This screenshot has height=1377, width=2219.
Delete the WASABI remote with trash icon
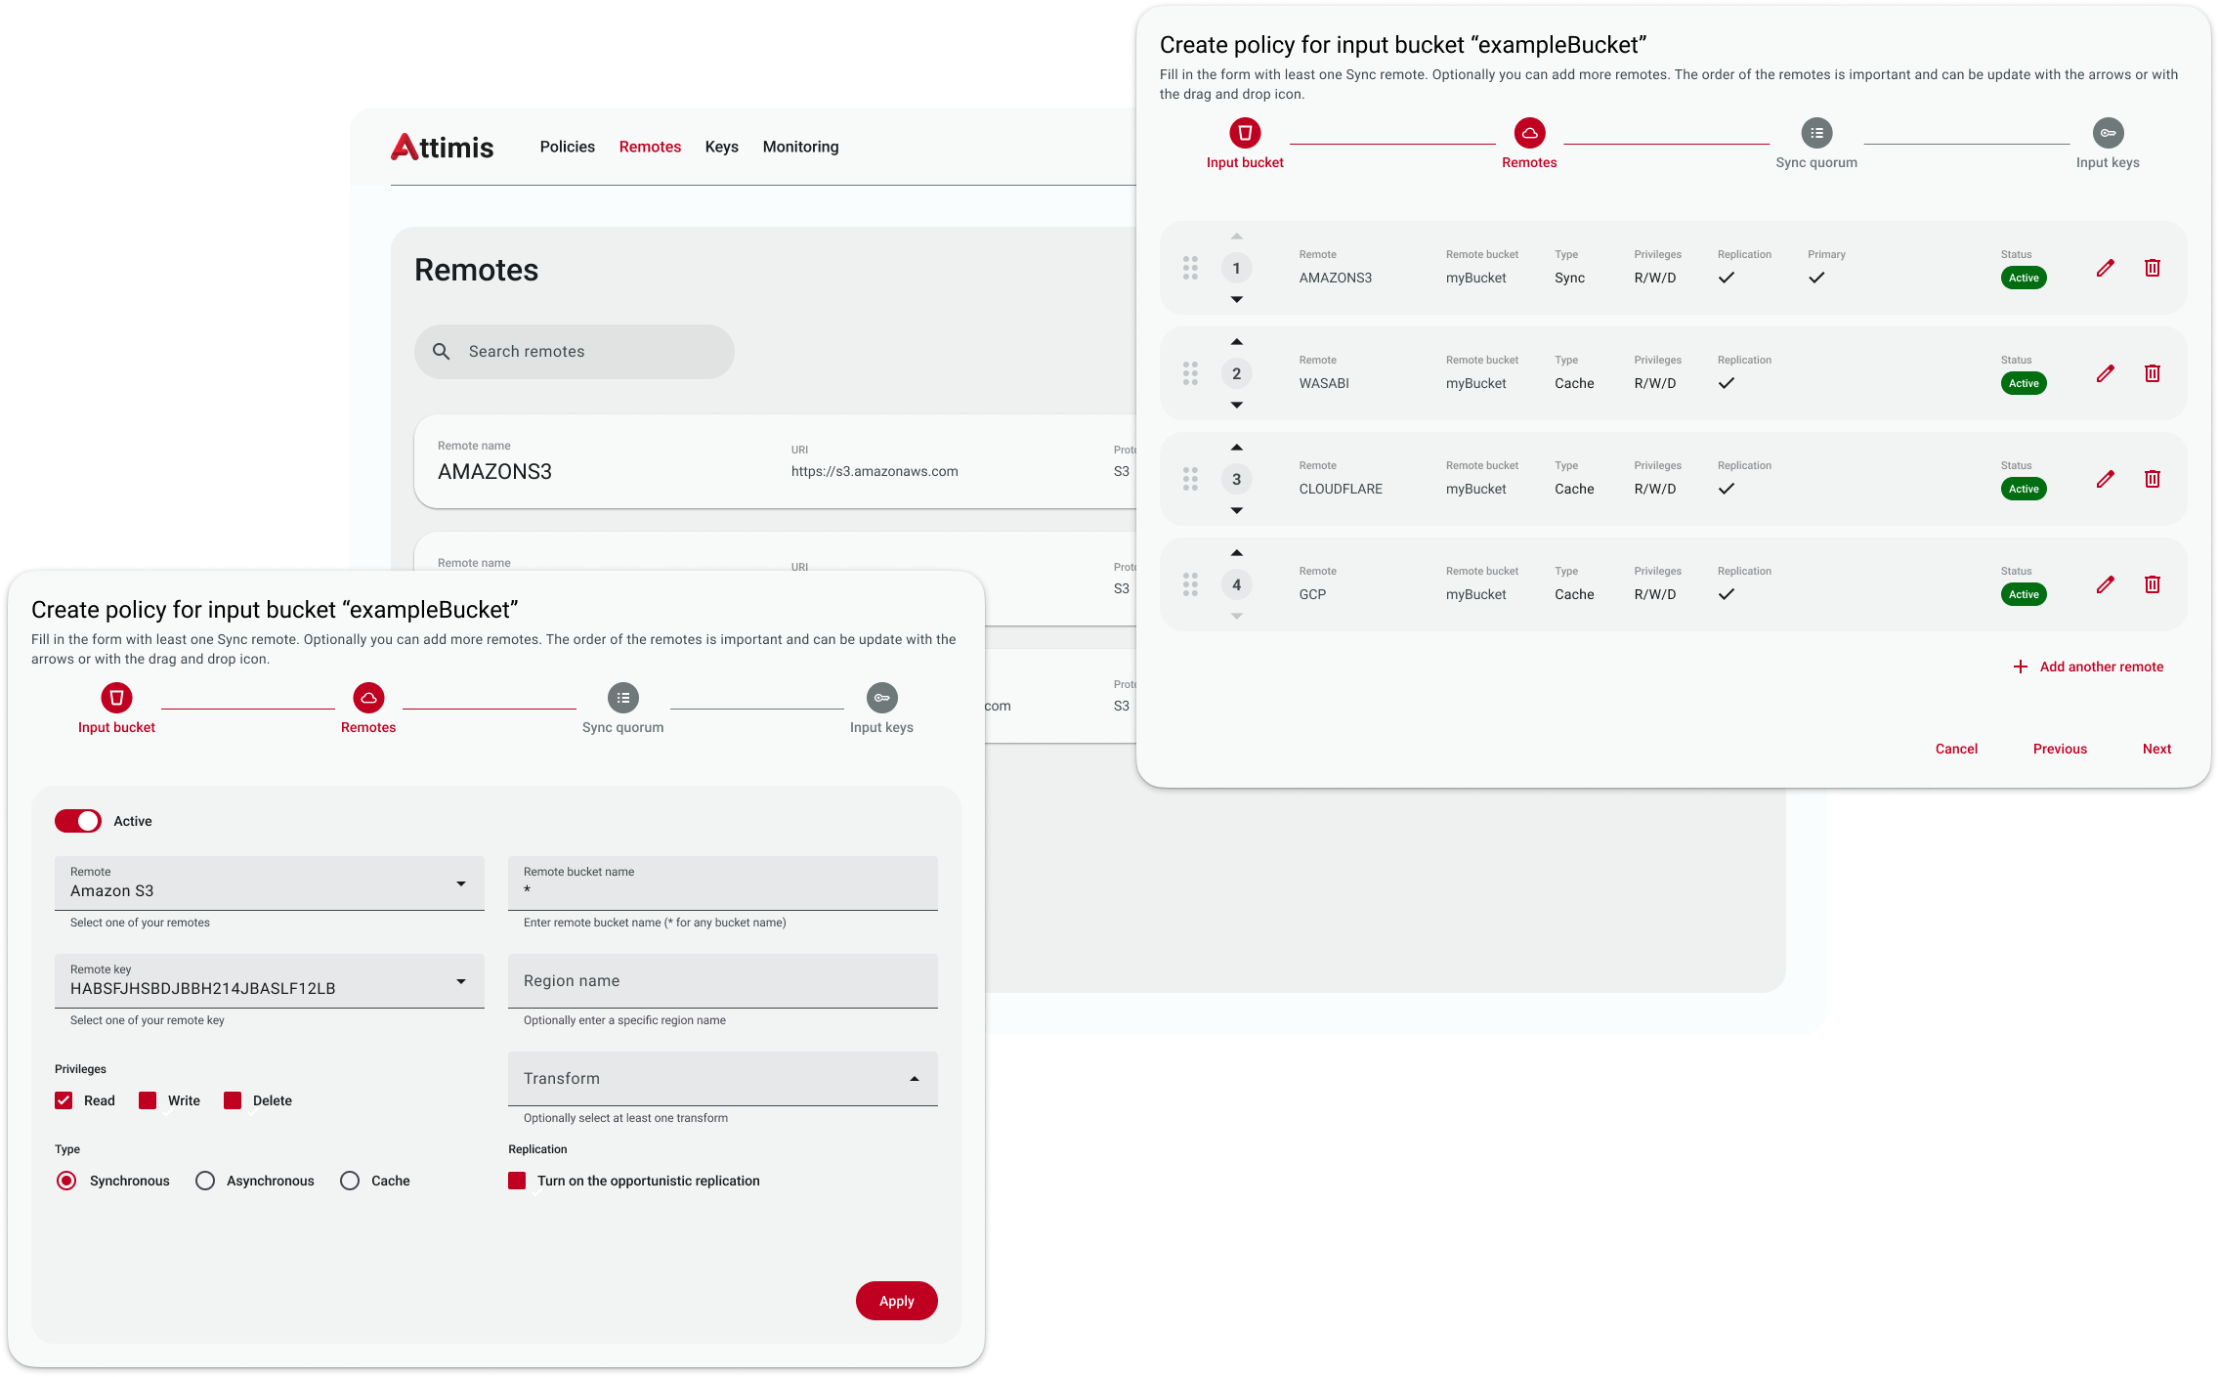pos(2152,373)
